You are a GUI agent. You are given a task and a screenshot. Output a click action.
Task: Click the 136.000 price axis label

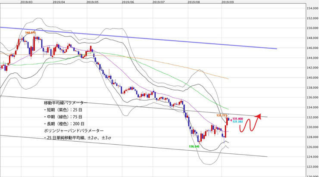coord(312,97)
